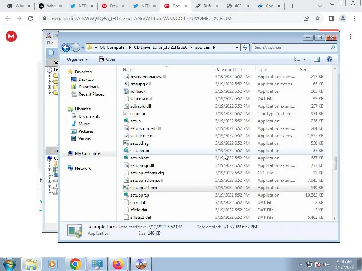Go back with Explorer's back arrow
The height and width of the screenshot is (271, 362).
point(66,48)
